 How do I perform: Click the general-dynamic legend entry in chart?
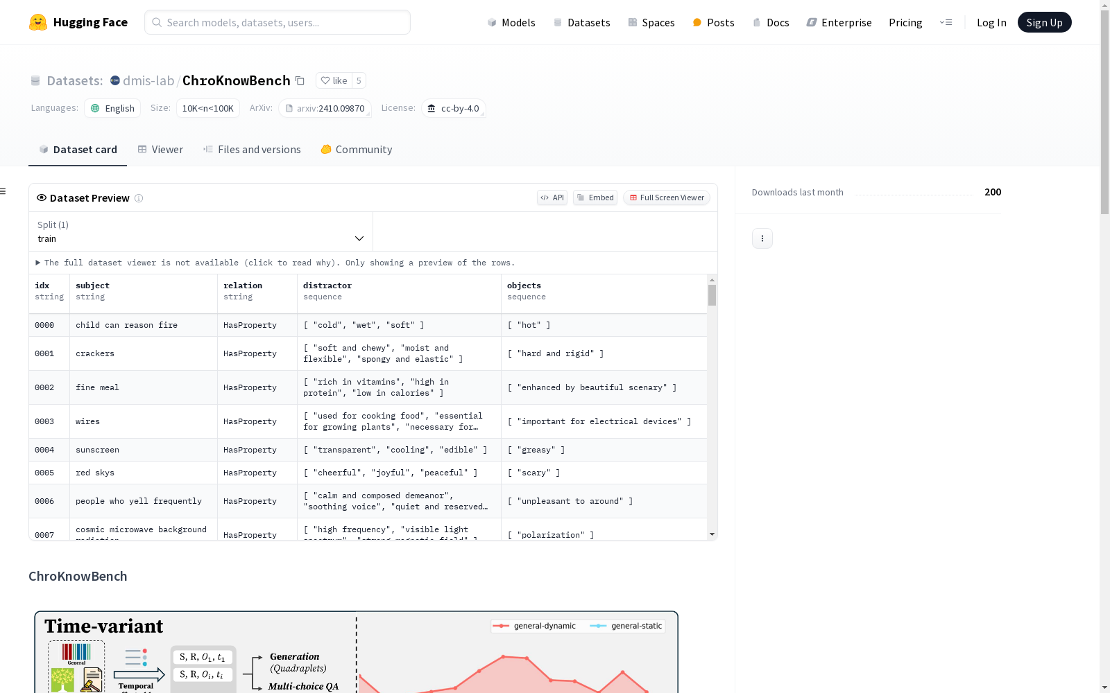(535, 626)
